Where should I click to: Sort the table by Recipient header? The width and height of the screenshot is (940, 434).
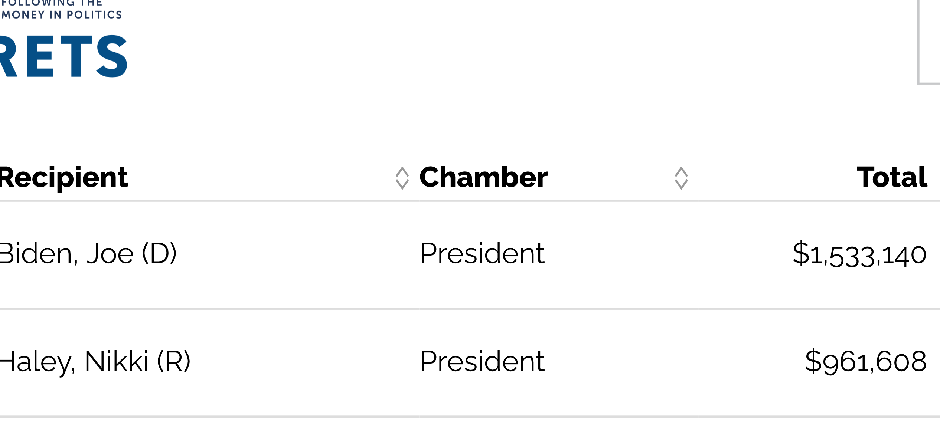[64, 177]
